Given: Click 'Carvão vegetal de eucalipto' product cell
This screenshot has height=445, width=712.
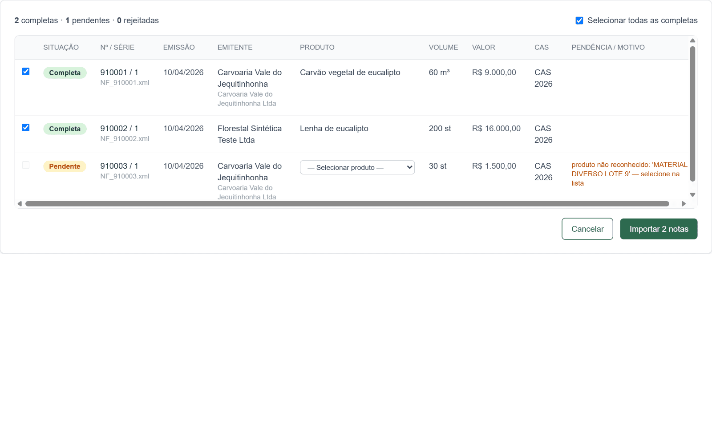Looking at the screenshot, I should point(350,73).
